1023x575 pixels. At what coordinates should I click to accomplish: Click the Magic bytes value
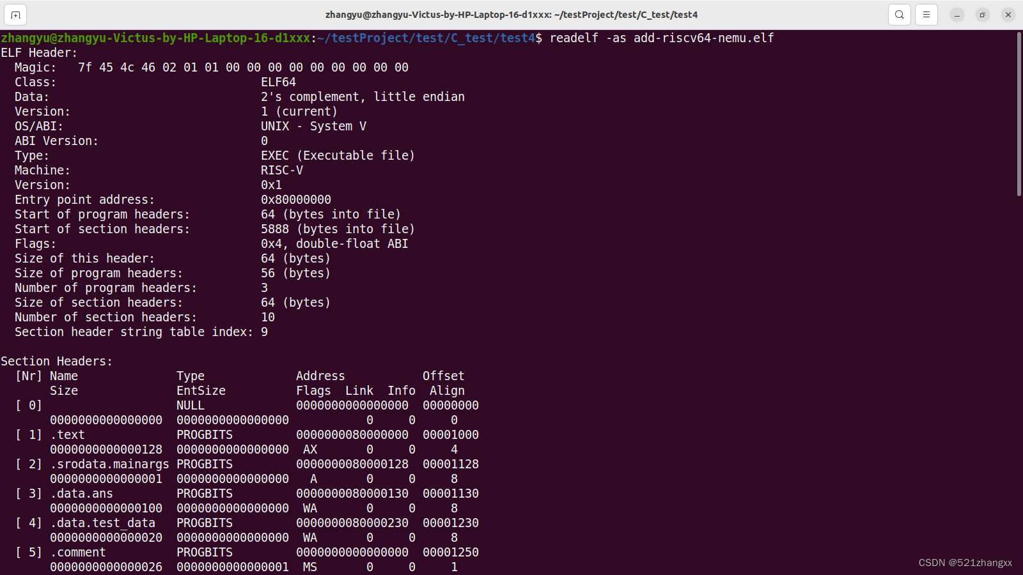[243, 67]
